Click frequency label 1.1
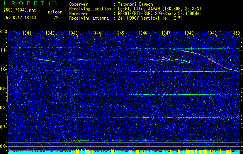Screen dimensions: 243x154 (x=3, y=50)
